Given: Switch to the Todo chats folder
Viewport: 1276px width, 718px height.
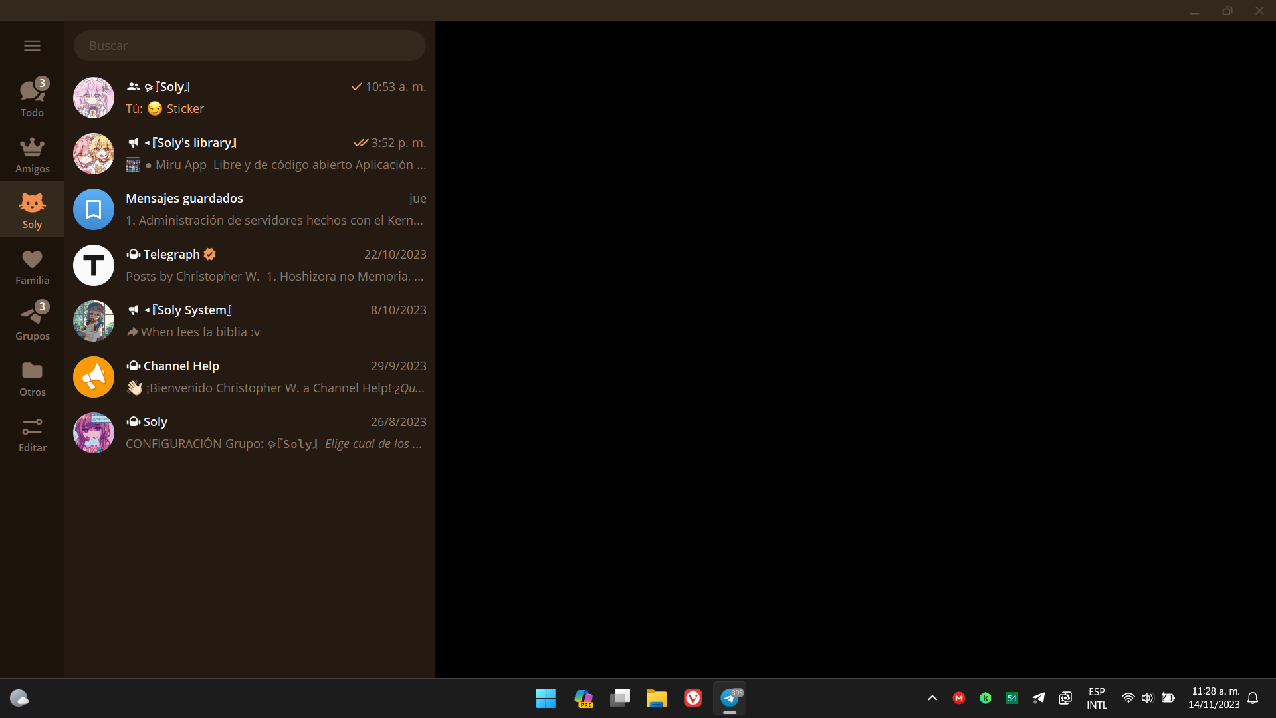Looking at the screenshot, I should tap(32, 96).
